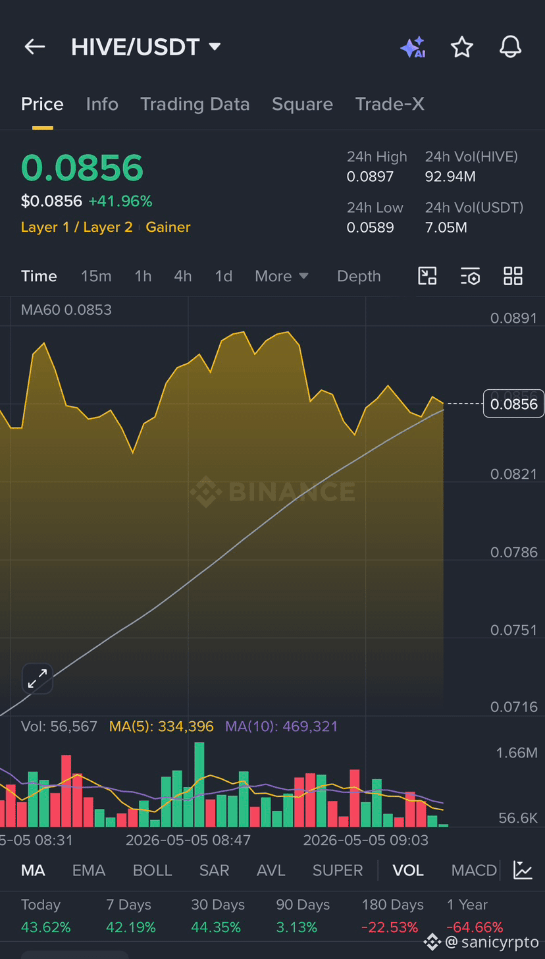This screenshot has height=959, width=545.
Task: Toggle the VOL sub-indicator
Action: pyautogui.click(x=408, y=870)
